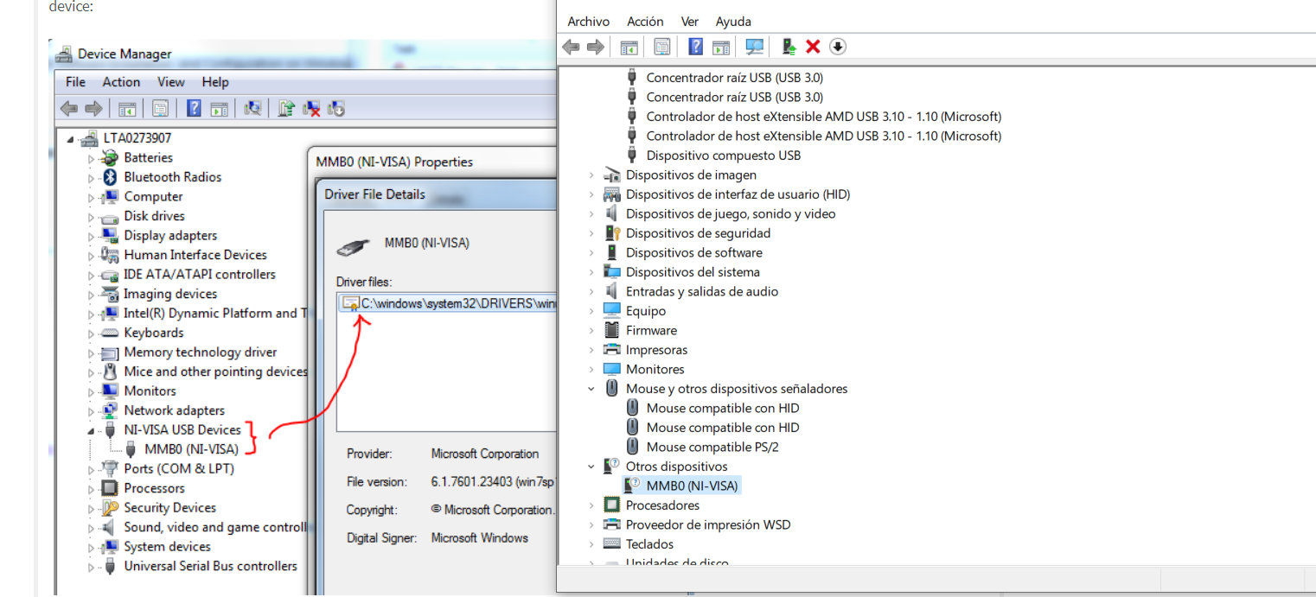This screenshot has height=597, width=1316.
Task: Open Ver menu in Spanish window
Action: 689,22
